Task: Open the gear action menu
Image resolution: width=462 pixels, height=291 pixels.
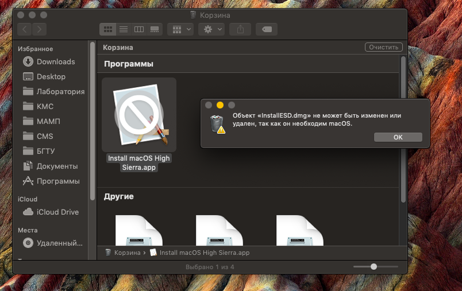Action: coord(211,29)
